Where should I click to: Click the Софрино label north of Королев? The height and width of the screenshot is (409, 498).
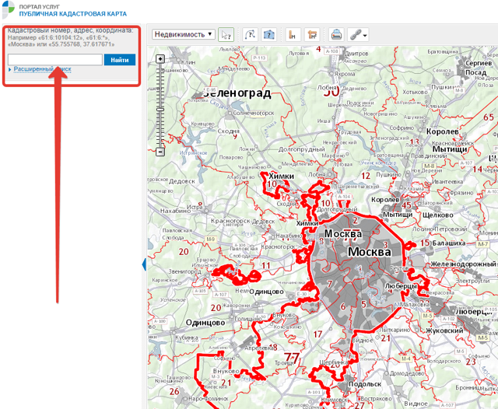(402, 128)
